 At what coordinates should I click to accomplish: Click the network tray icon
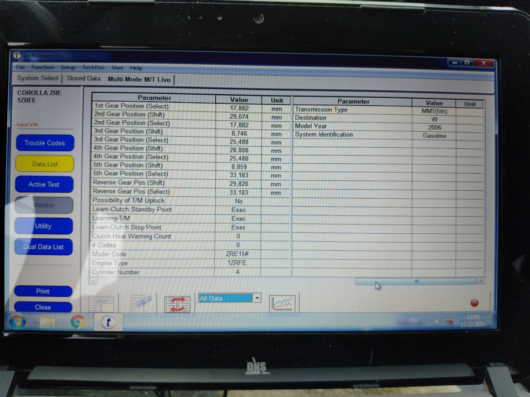(449, 321)
